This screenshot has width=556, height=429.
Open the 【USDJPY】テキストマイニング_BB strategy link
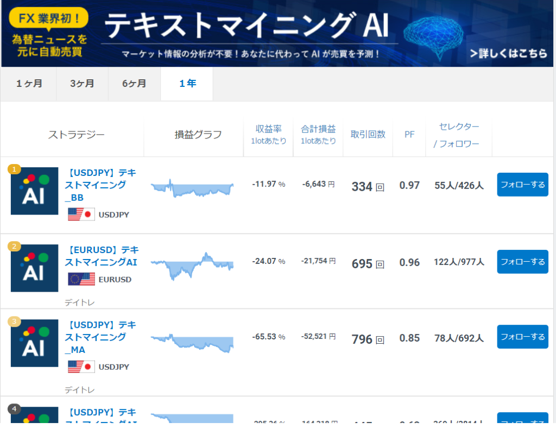pyautogui.click(x=100, y=185)
